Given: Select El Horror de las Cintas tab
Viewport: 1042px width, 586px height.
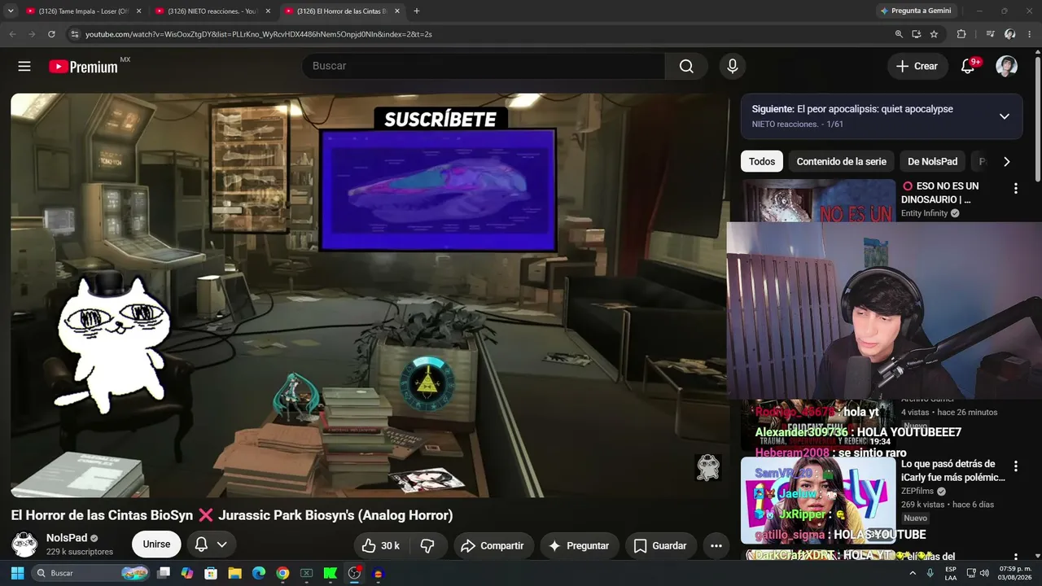Looking at the screenshot, I should pyautogui.click(x=343, y=11).
